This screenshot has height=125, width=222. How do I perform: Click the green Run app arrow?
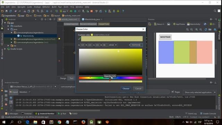(71, 11)
